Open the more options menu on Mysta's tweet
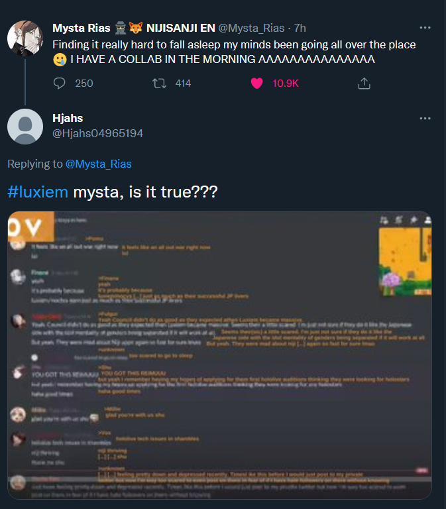 point(425,28)
